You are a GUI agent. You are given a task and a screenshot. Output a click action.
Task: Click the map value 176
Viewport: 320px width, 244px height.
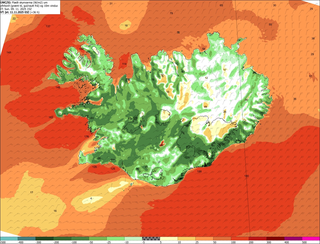click(86, 136)
